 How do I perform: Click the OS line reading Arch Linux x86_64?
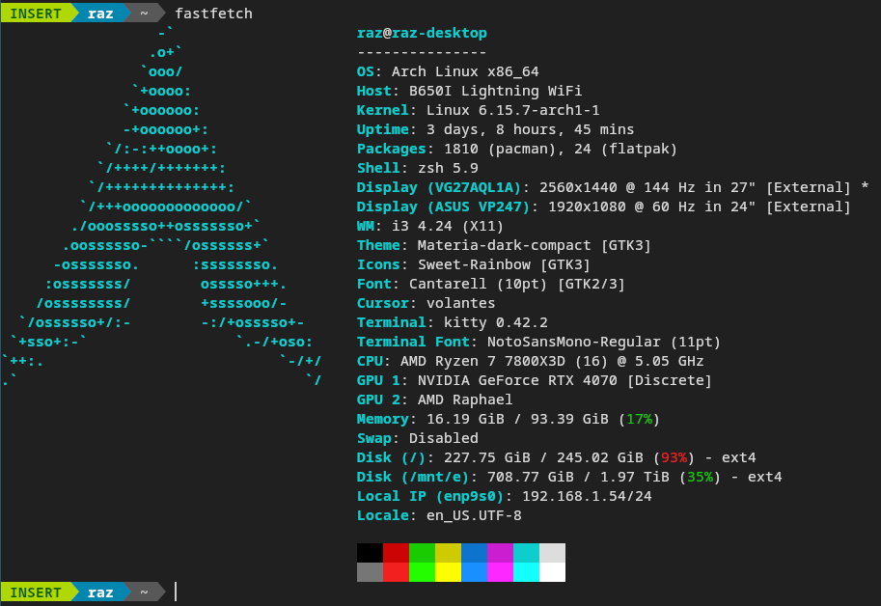click(448, 71)
